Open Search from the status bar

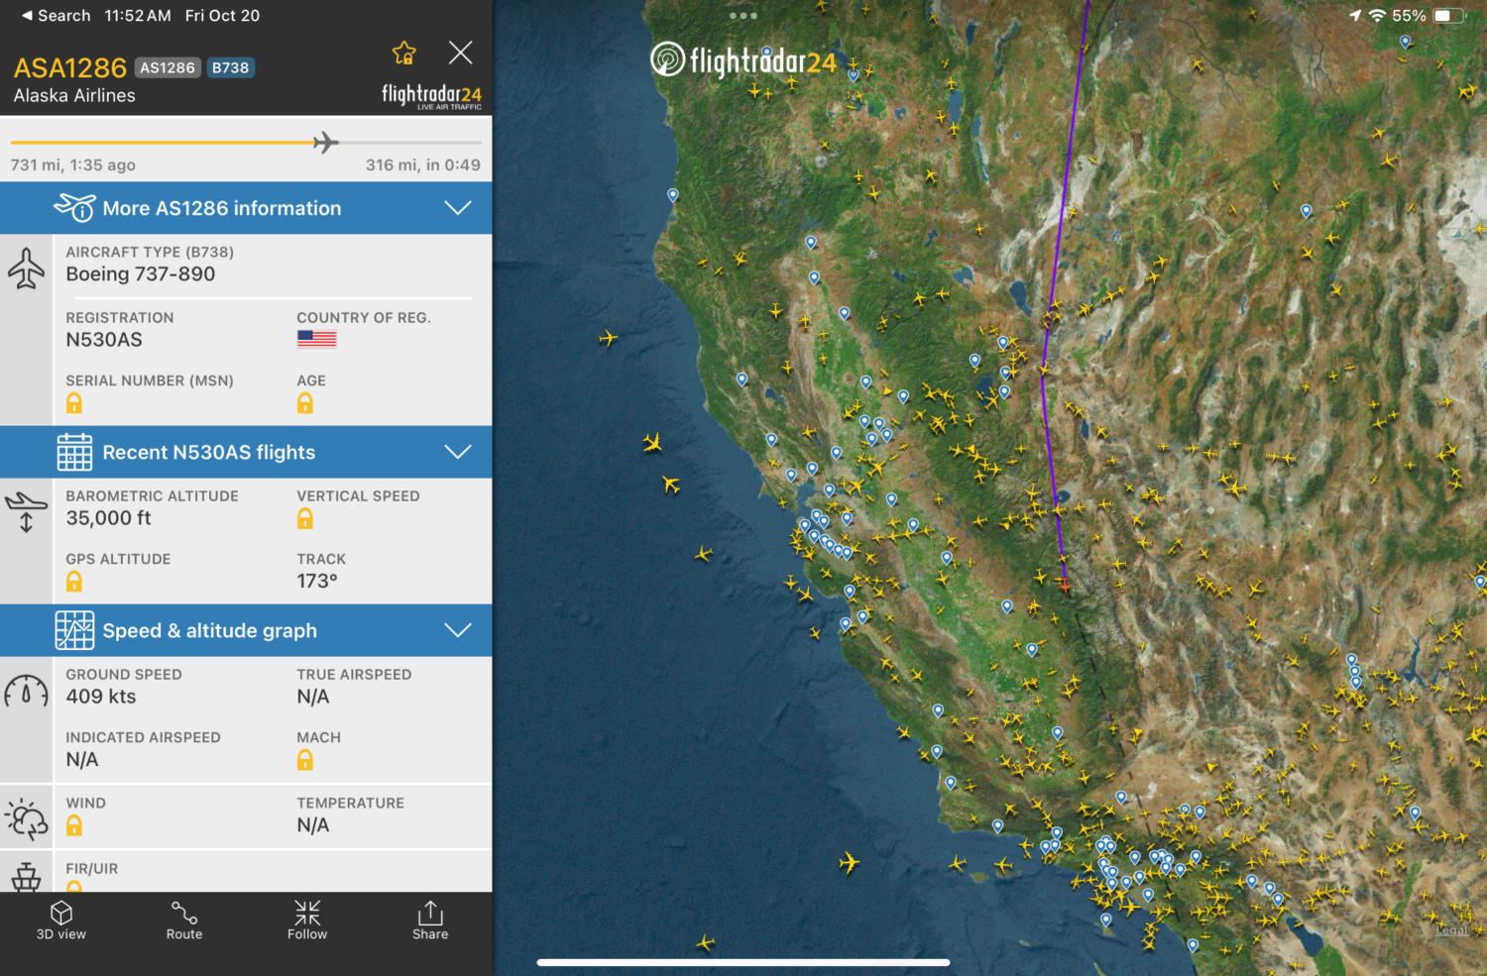[55, 15]
